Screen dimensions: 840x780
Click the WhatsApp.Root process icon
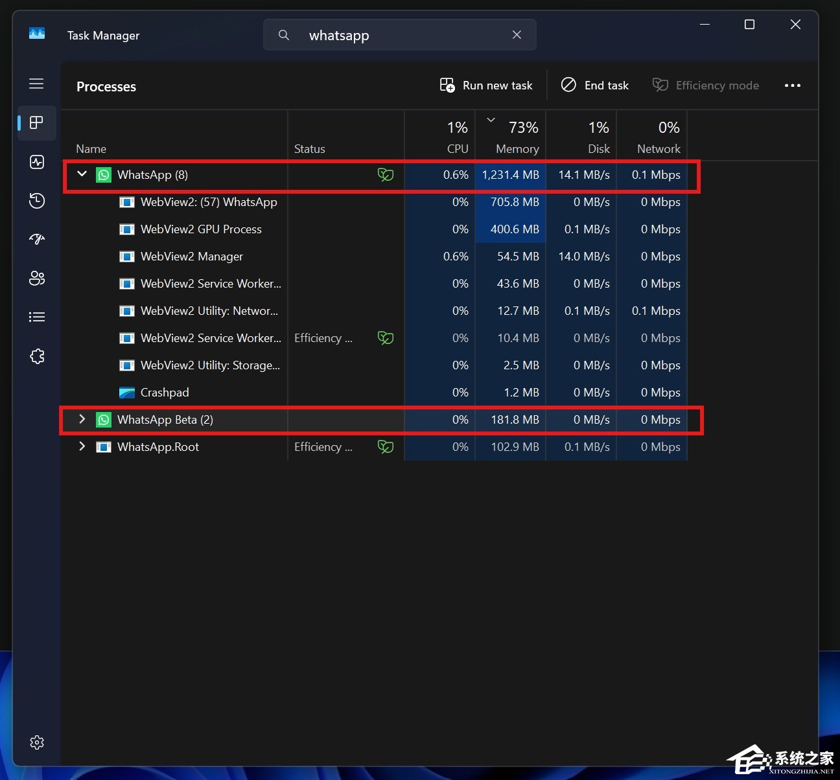click(x=104, y=447)
